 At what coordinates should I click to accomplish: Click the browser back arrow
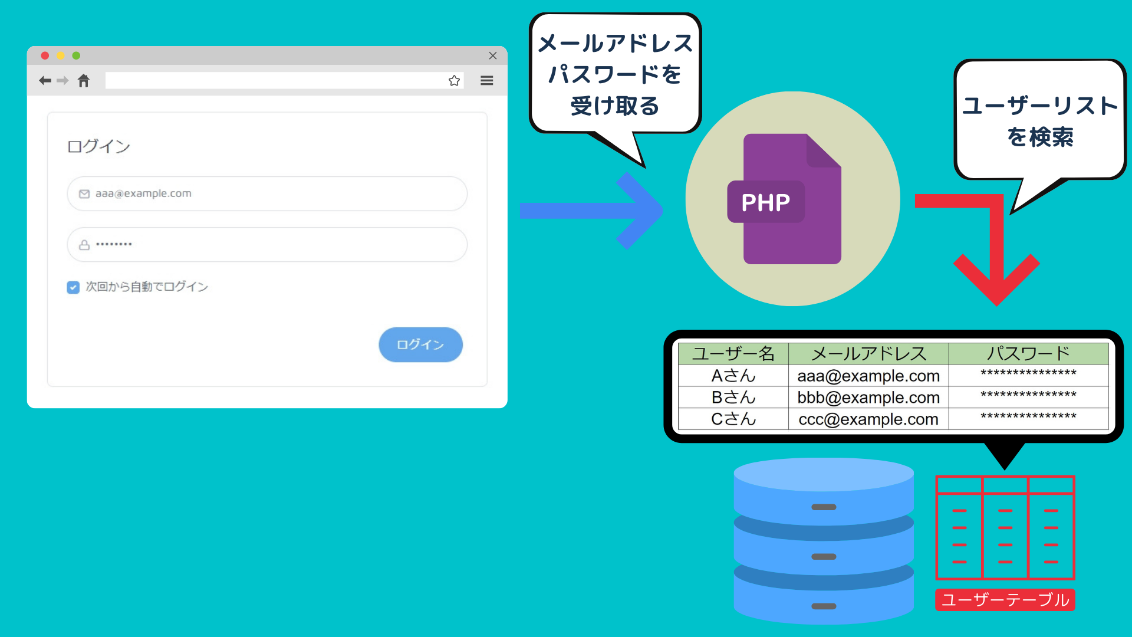45,81
